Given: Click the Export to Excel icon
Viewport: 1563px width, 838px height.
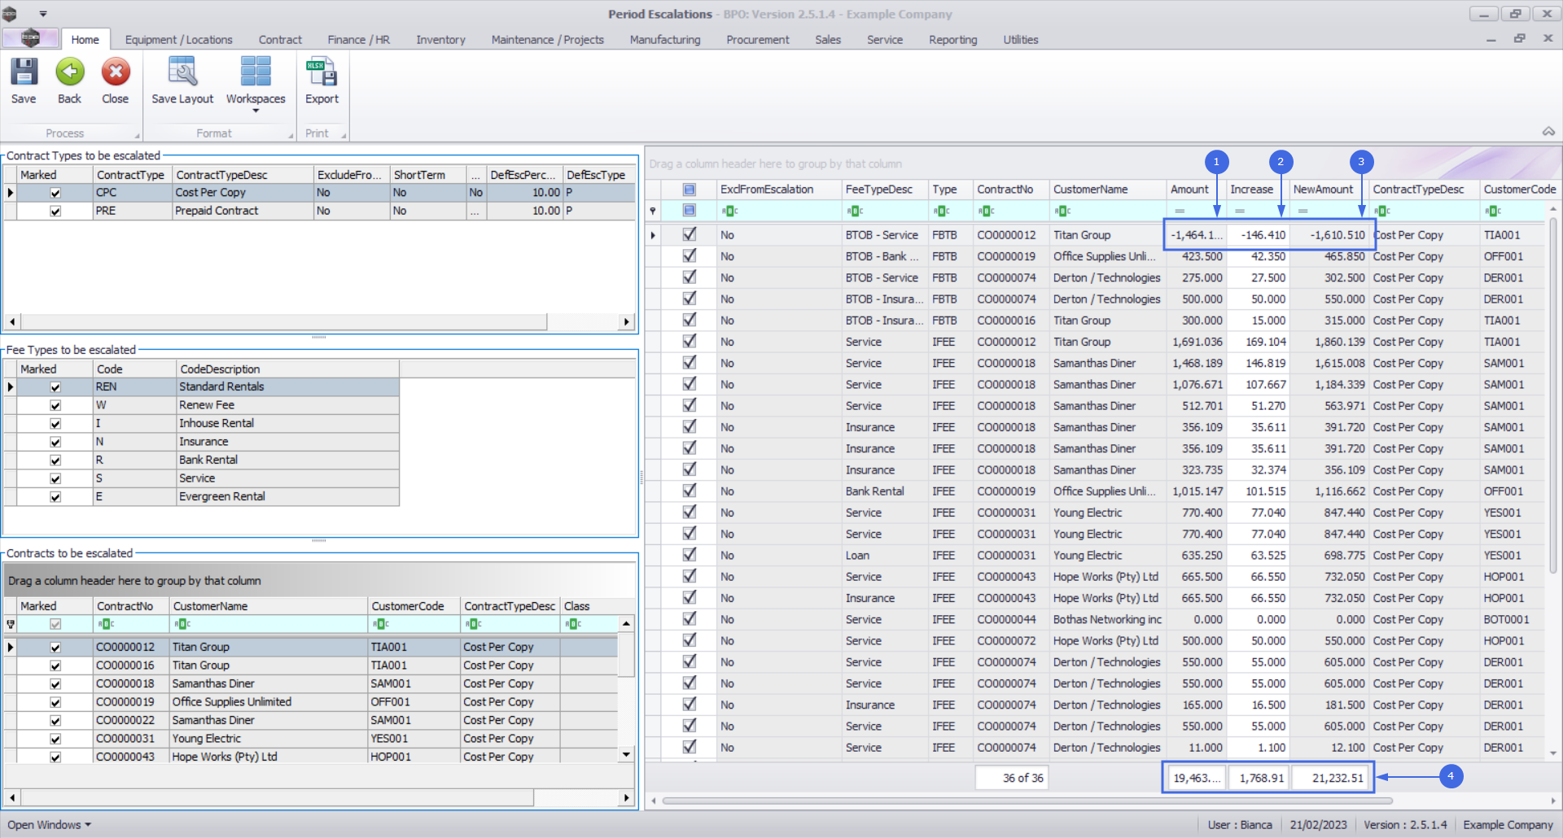Looking at the screenshot, I should (322, 73).
